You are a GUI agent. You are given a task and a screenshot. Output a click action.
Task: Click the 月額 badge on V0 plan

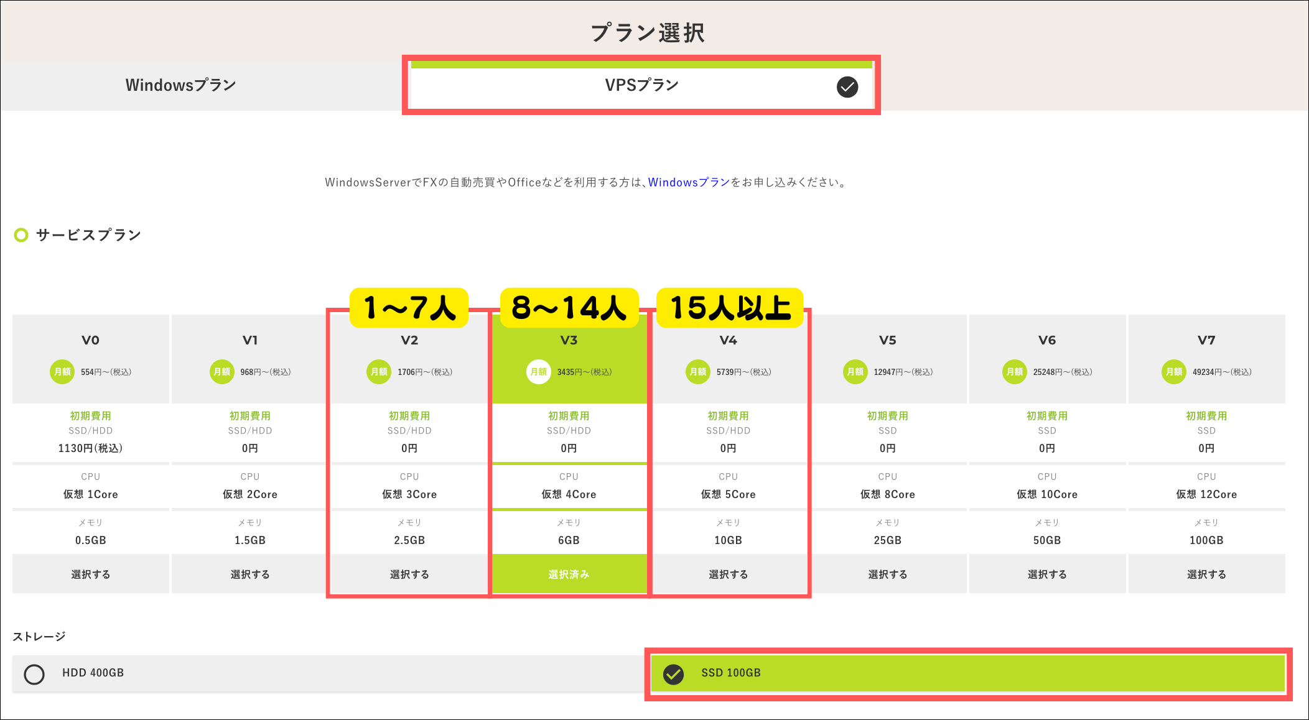62,372
